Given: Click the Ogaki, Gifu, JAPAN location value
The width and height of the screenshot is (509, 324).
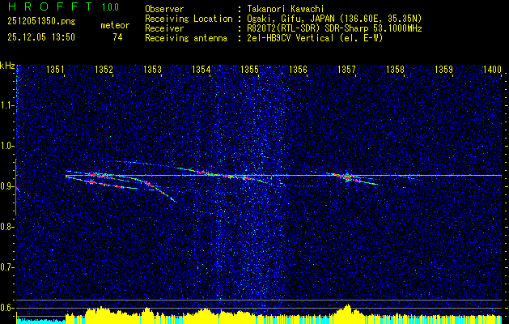Looking at the screenshot, I should [334, 19].
